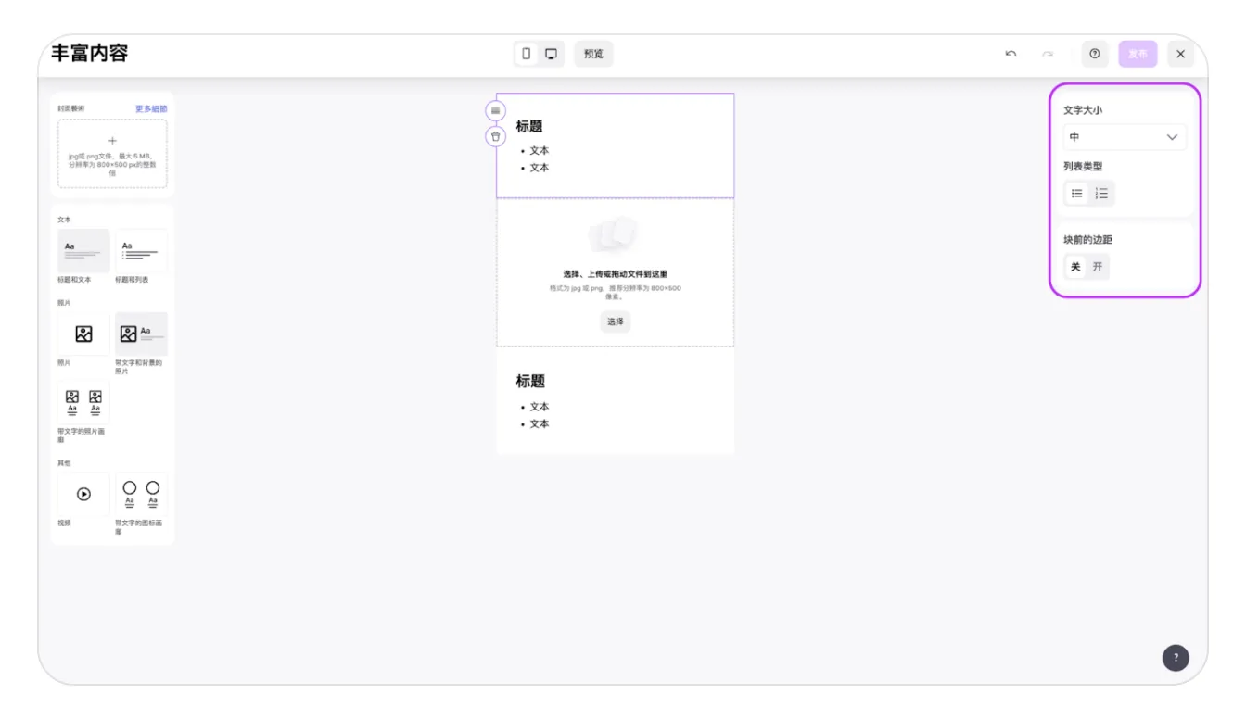This screenshot has height=719, width=1246.
Task: Add the 视频 video block
Action: coord(83,495)
